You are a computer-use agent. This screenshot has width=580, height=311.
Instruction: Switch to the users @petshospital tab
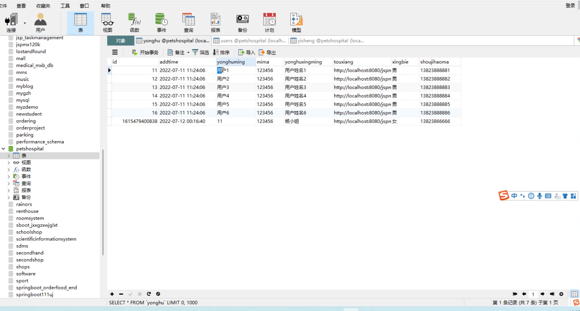point(250,41)
